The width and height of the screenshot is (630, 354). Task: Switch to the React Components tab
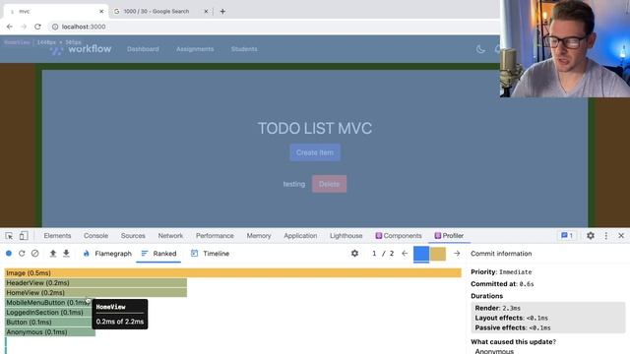pyautogui.click(x=399, y=236)
